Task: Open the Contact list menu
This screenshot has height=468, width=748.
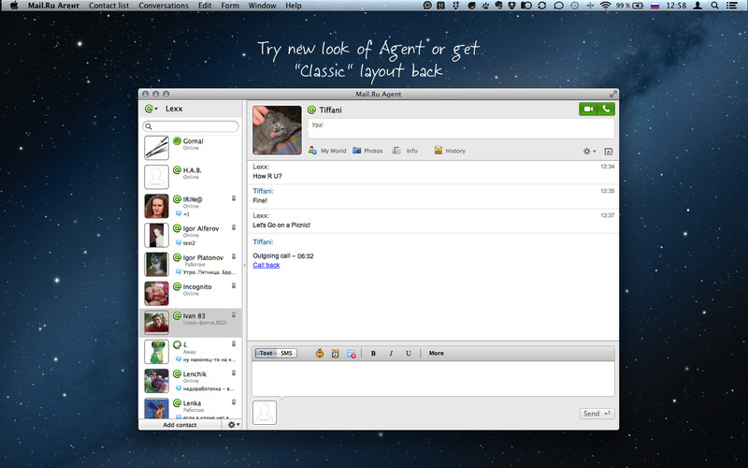Action: pos(108,6)
